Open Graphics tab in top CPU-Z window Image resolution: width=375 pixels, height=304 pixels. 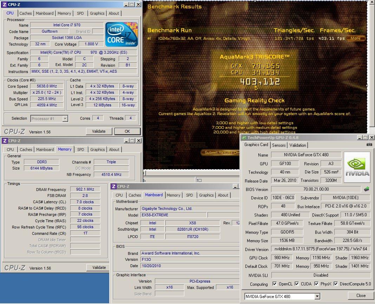[97, 13]
